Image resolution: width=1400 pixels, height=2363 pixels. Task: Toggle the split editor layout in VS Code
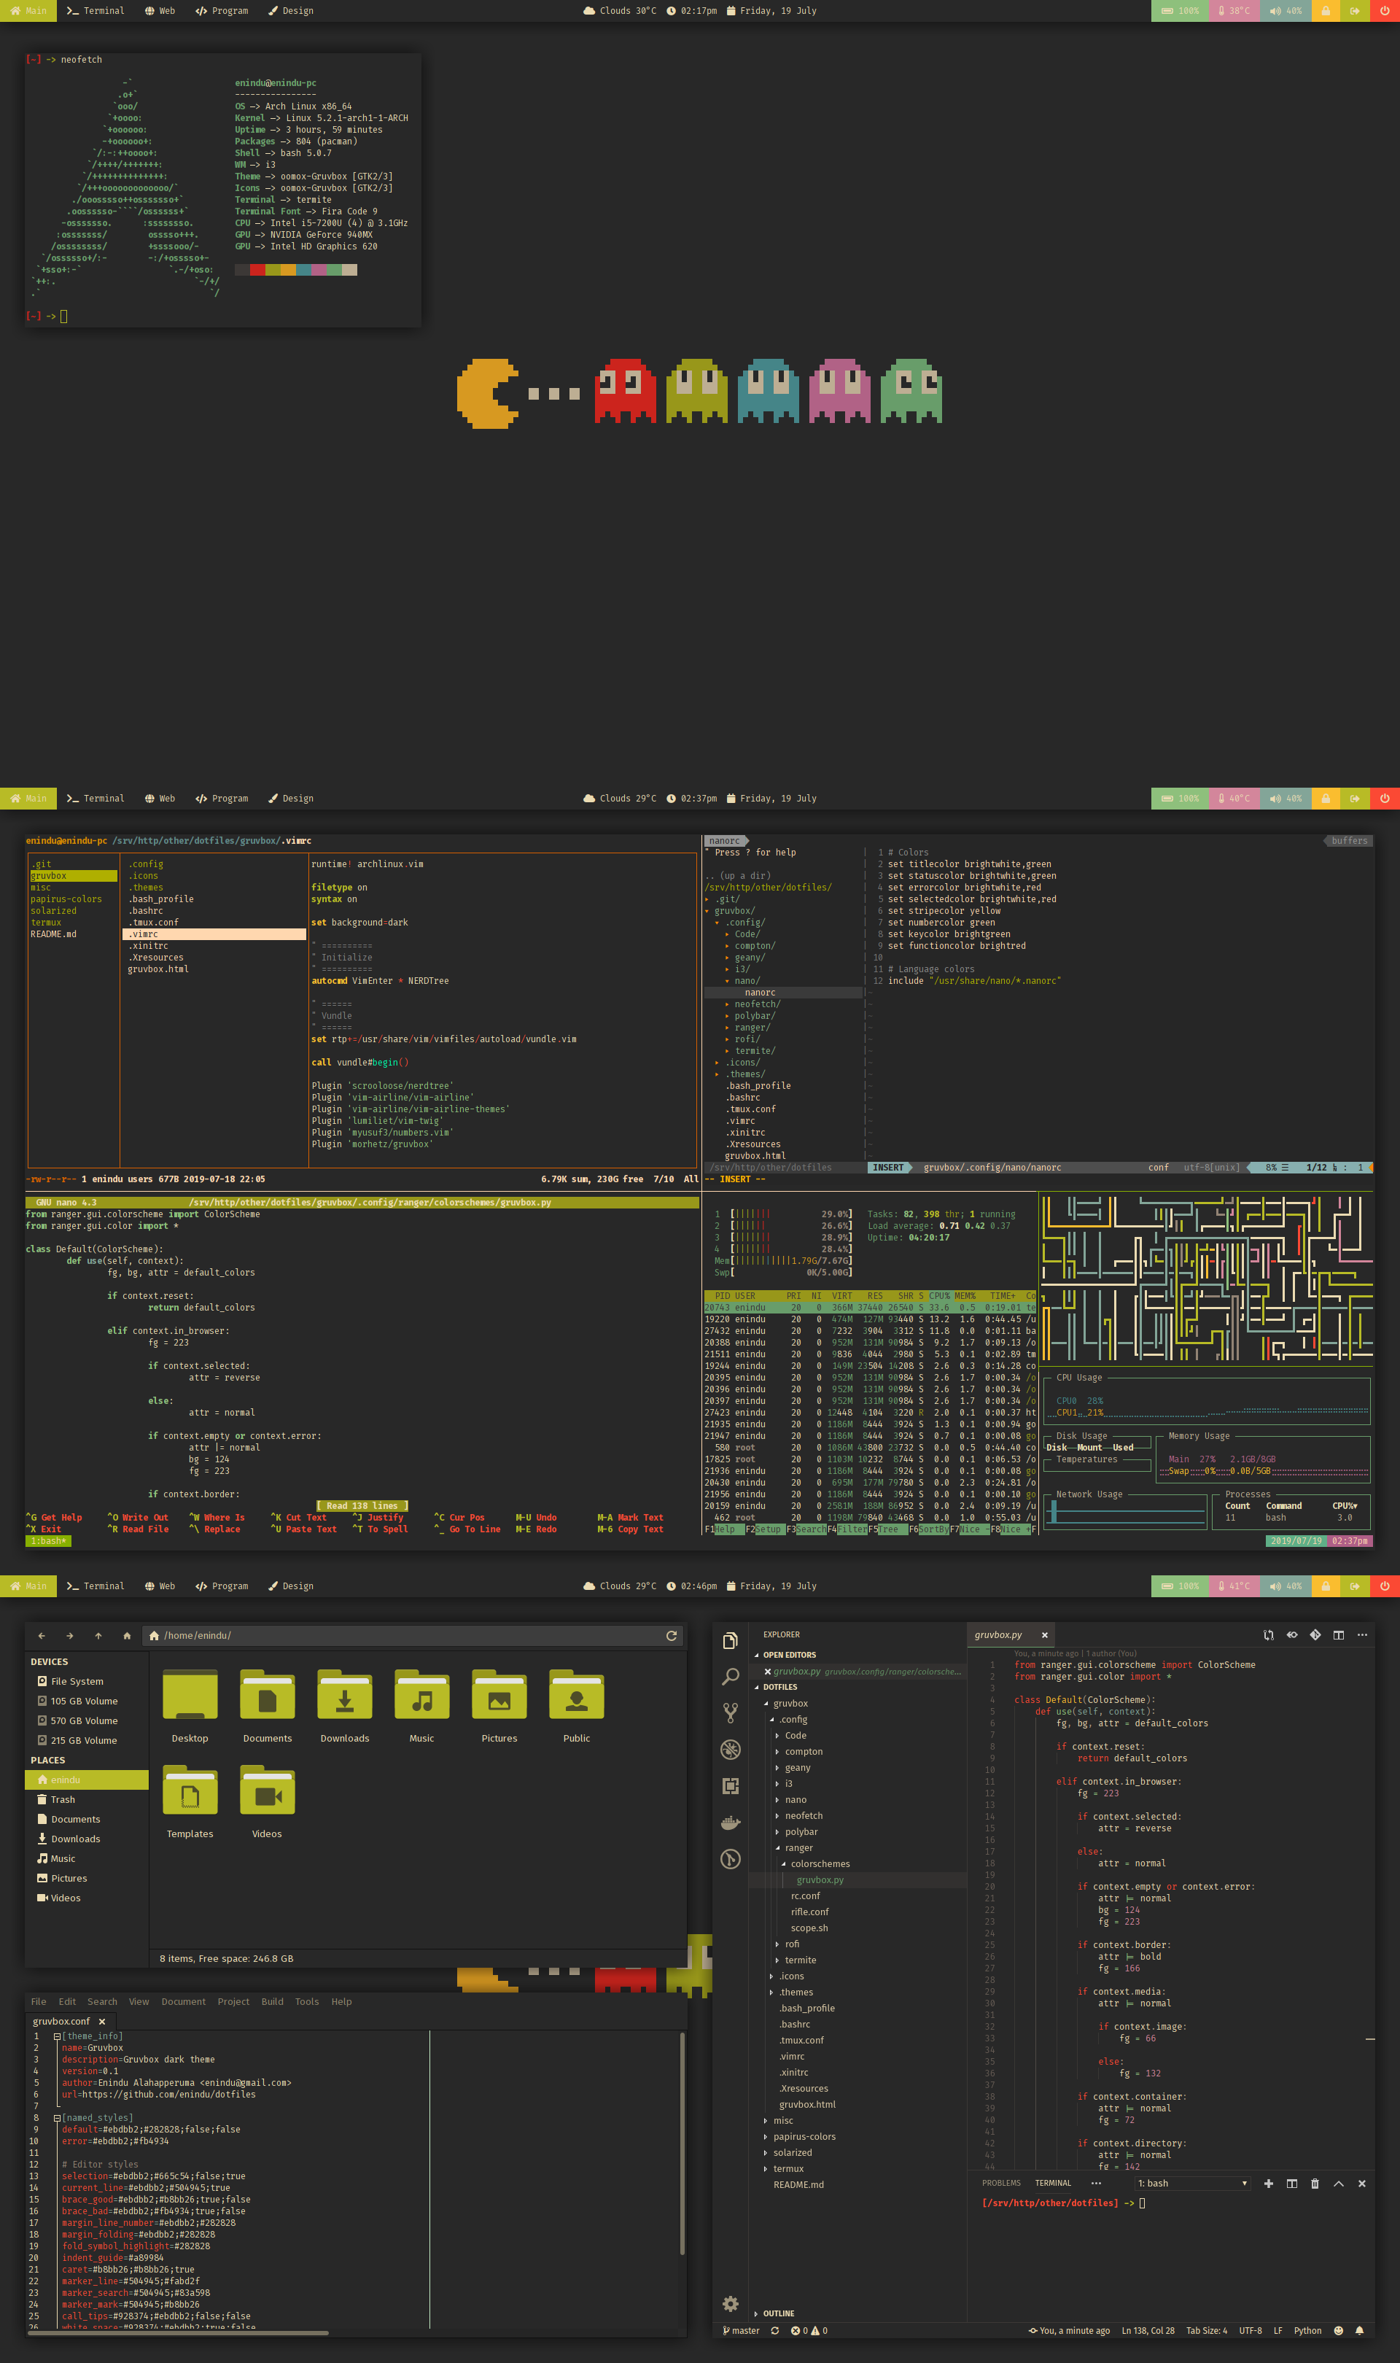pyautogui.click(x=1339, y=1634)
